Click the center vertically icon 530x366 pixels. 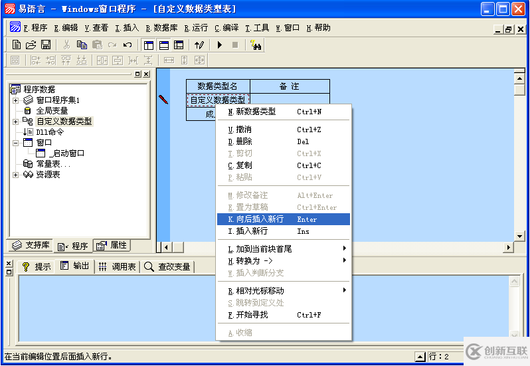pos(118,60)
